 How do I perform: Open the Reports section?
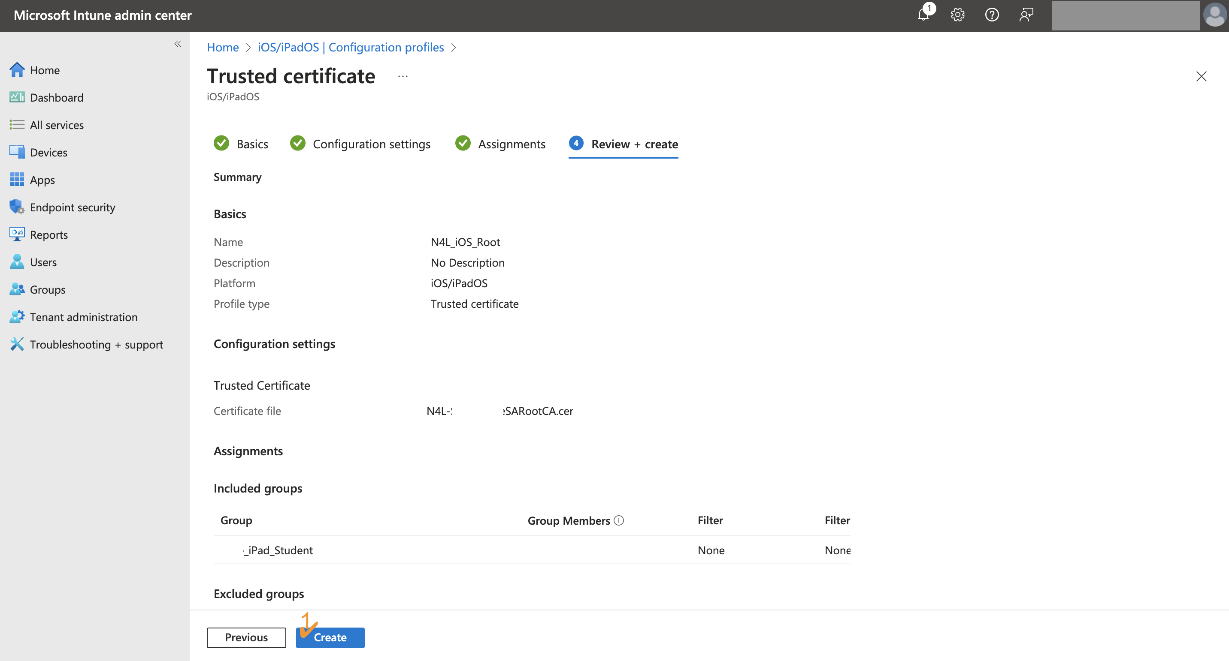(49, 234)
